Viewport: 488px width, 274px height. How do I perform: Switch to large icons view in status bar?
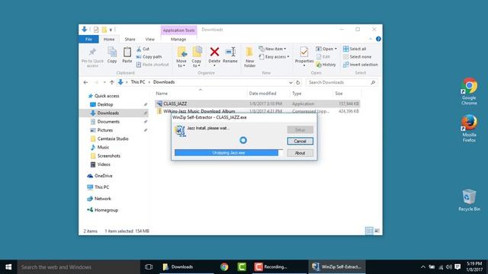[377, 231]
